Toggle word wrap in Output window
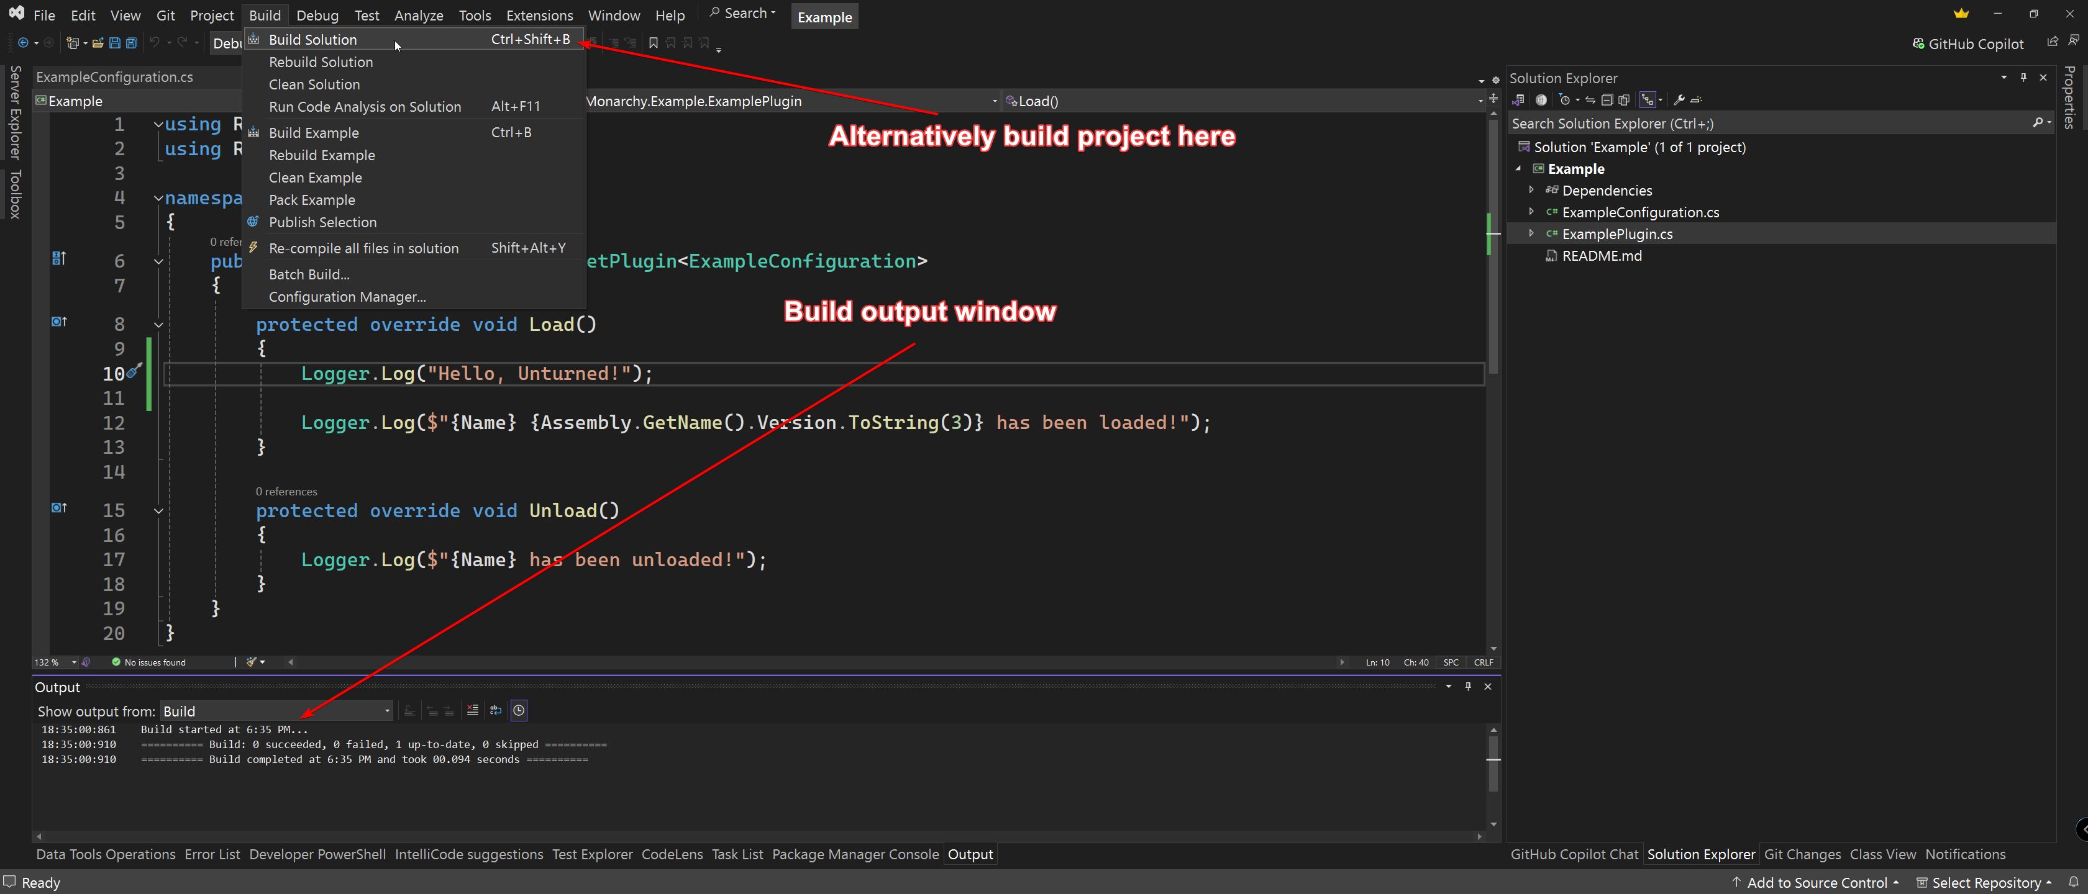Image resolution: width=2088 pixels, height=894 pixels. [x=496, y=710]
